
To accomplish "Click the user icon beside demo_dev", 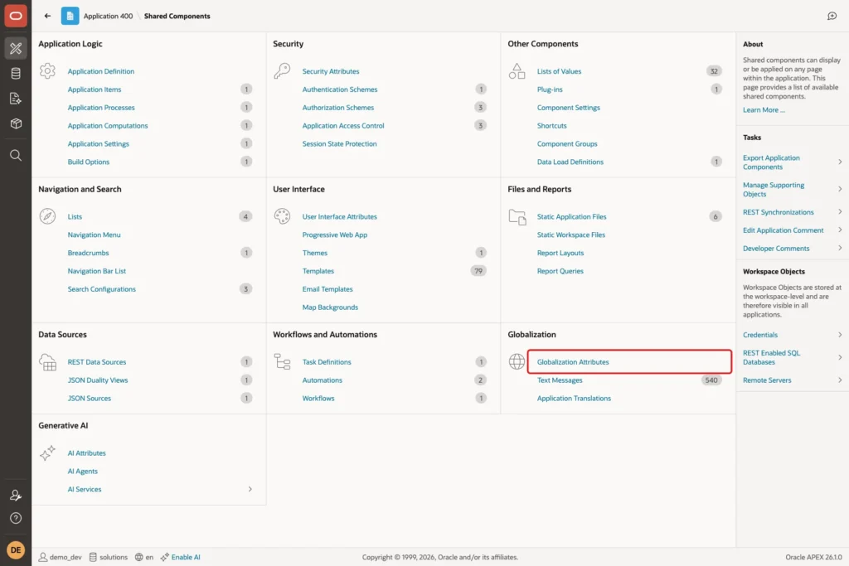I will click(43, 557).
